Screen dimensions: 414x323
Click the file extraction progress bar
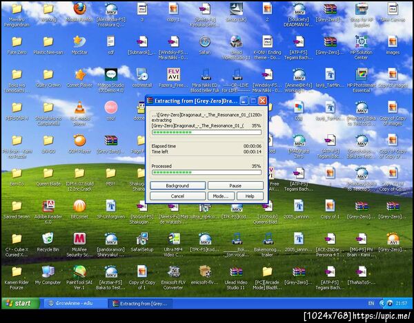click(207, 132)
